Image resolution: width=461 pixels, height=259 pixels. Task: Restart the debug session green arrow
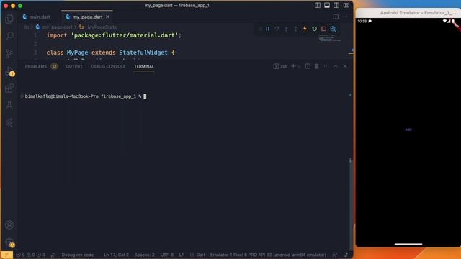point(314,29)
